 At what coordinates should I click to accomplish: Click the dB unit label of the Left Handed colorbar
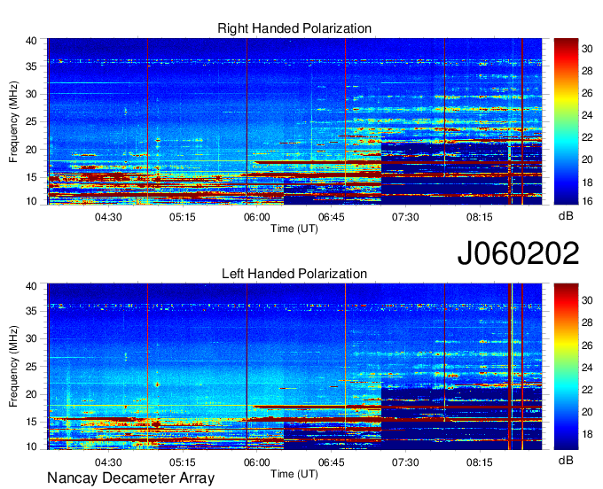click(566, 460)
